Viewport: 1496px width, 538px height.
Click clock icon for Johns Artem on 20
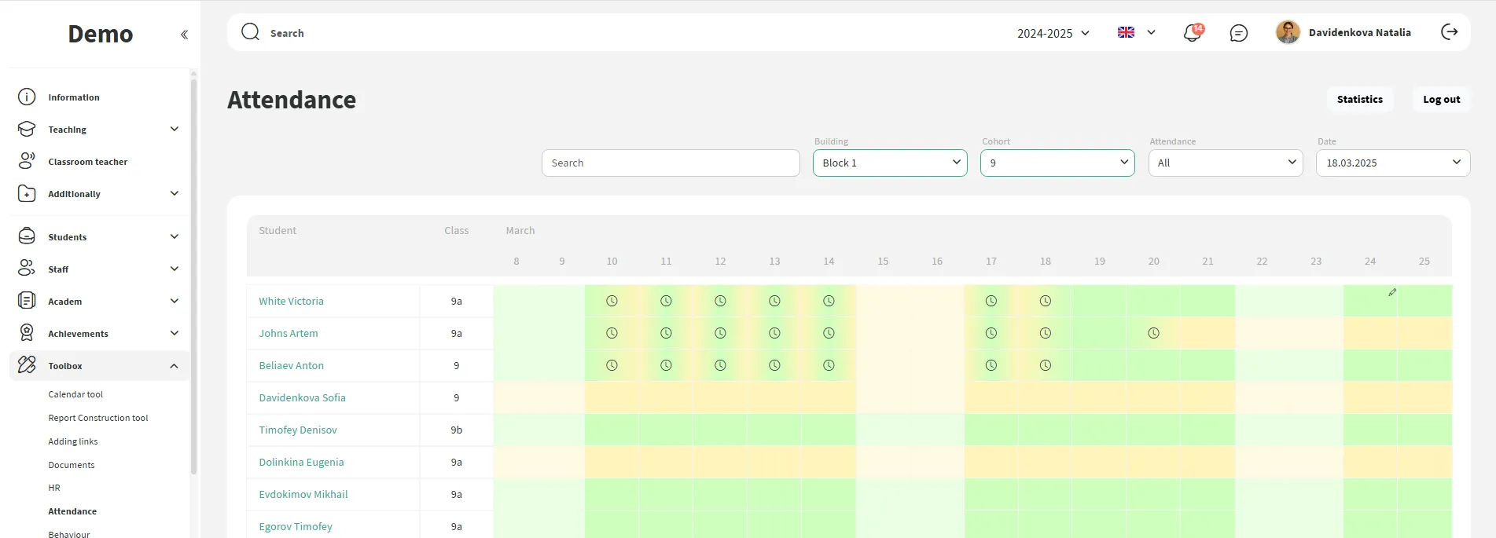click(1153, 333)
